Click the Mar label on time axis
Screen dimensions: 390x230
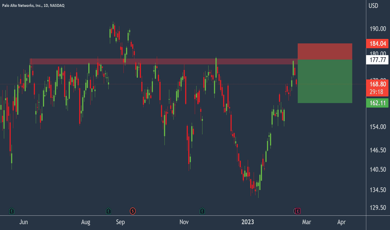click(x=306, y=222)
